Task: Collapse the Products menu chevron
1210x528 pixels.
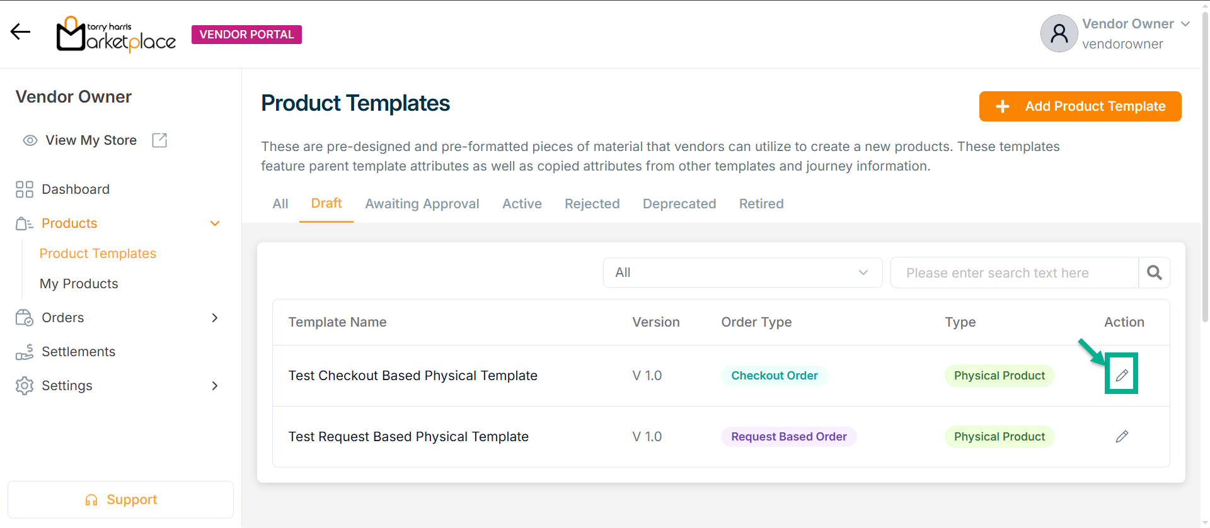Action: tap(215, 223)
